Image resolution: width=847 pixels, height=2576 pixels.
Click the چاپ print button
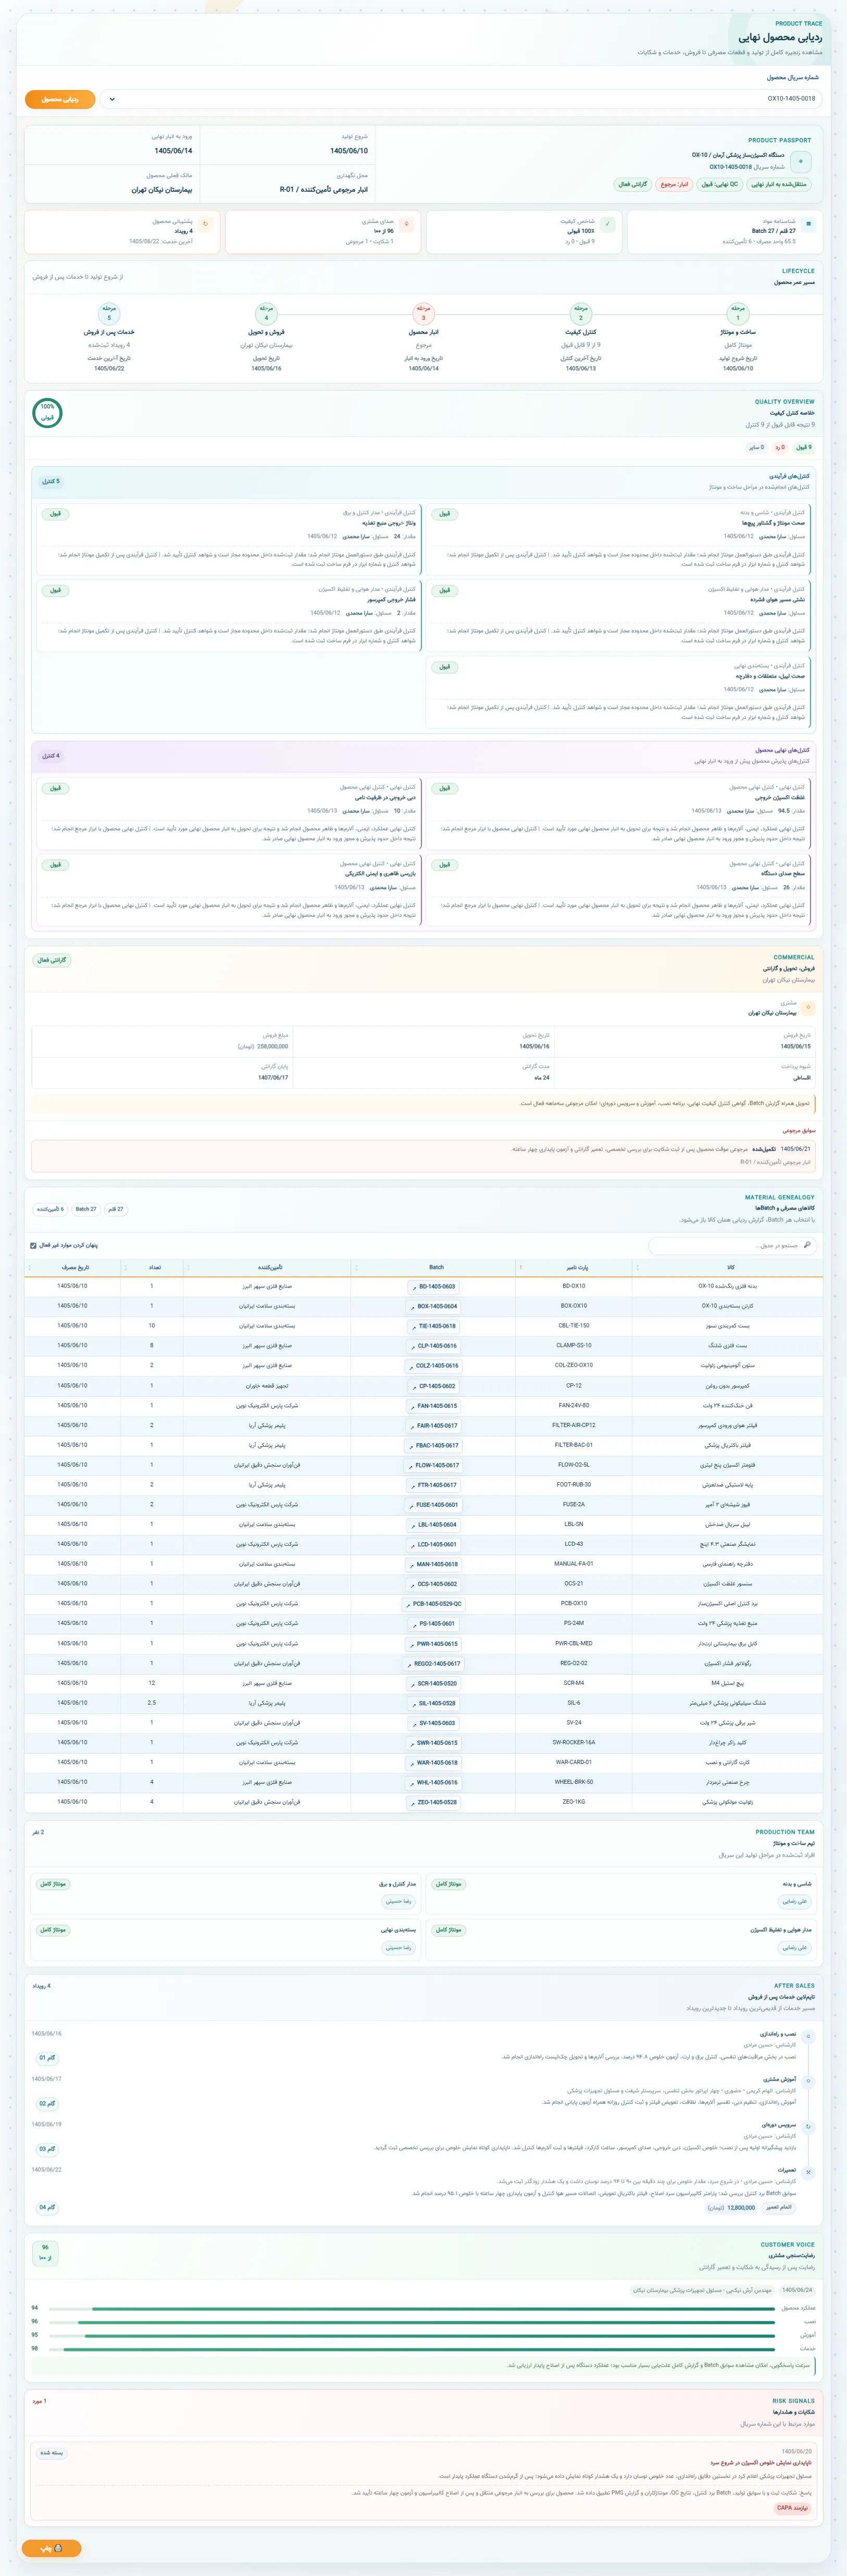point(51,2548)
